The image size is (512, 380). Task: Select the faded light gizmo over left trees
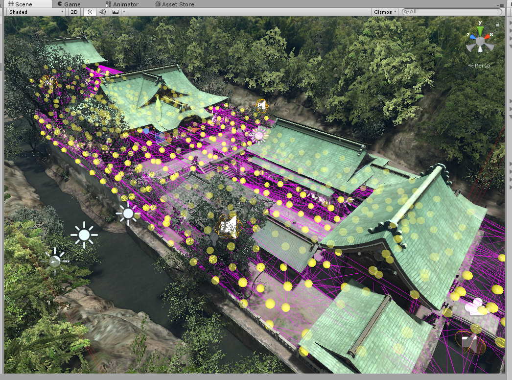pos(55,261)
